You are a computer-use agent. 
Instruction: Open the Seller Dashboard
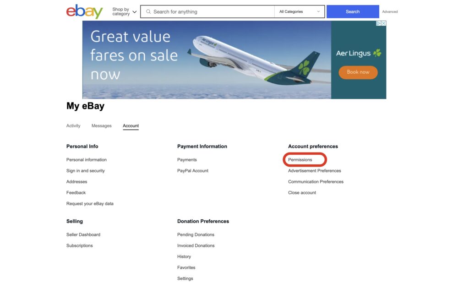(83, 234)
